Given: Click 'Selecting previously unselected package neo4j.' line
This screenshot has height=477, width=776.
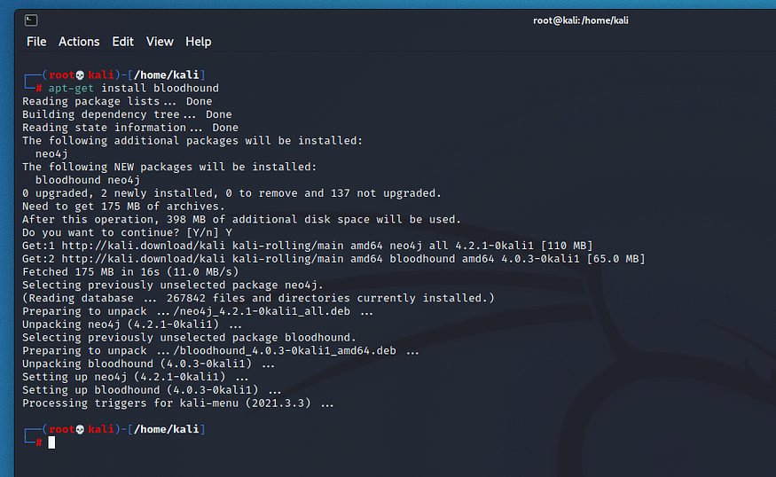Looking at the screenshot, I should point(173,285).
